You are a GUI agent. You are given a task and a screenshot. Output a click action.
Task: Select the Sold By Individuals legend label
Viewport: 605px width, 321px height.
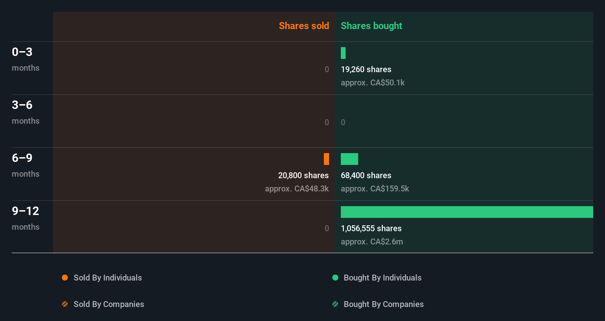click(x=108, y=278)
